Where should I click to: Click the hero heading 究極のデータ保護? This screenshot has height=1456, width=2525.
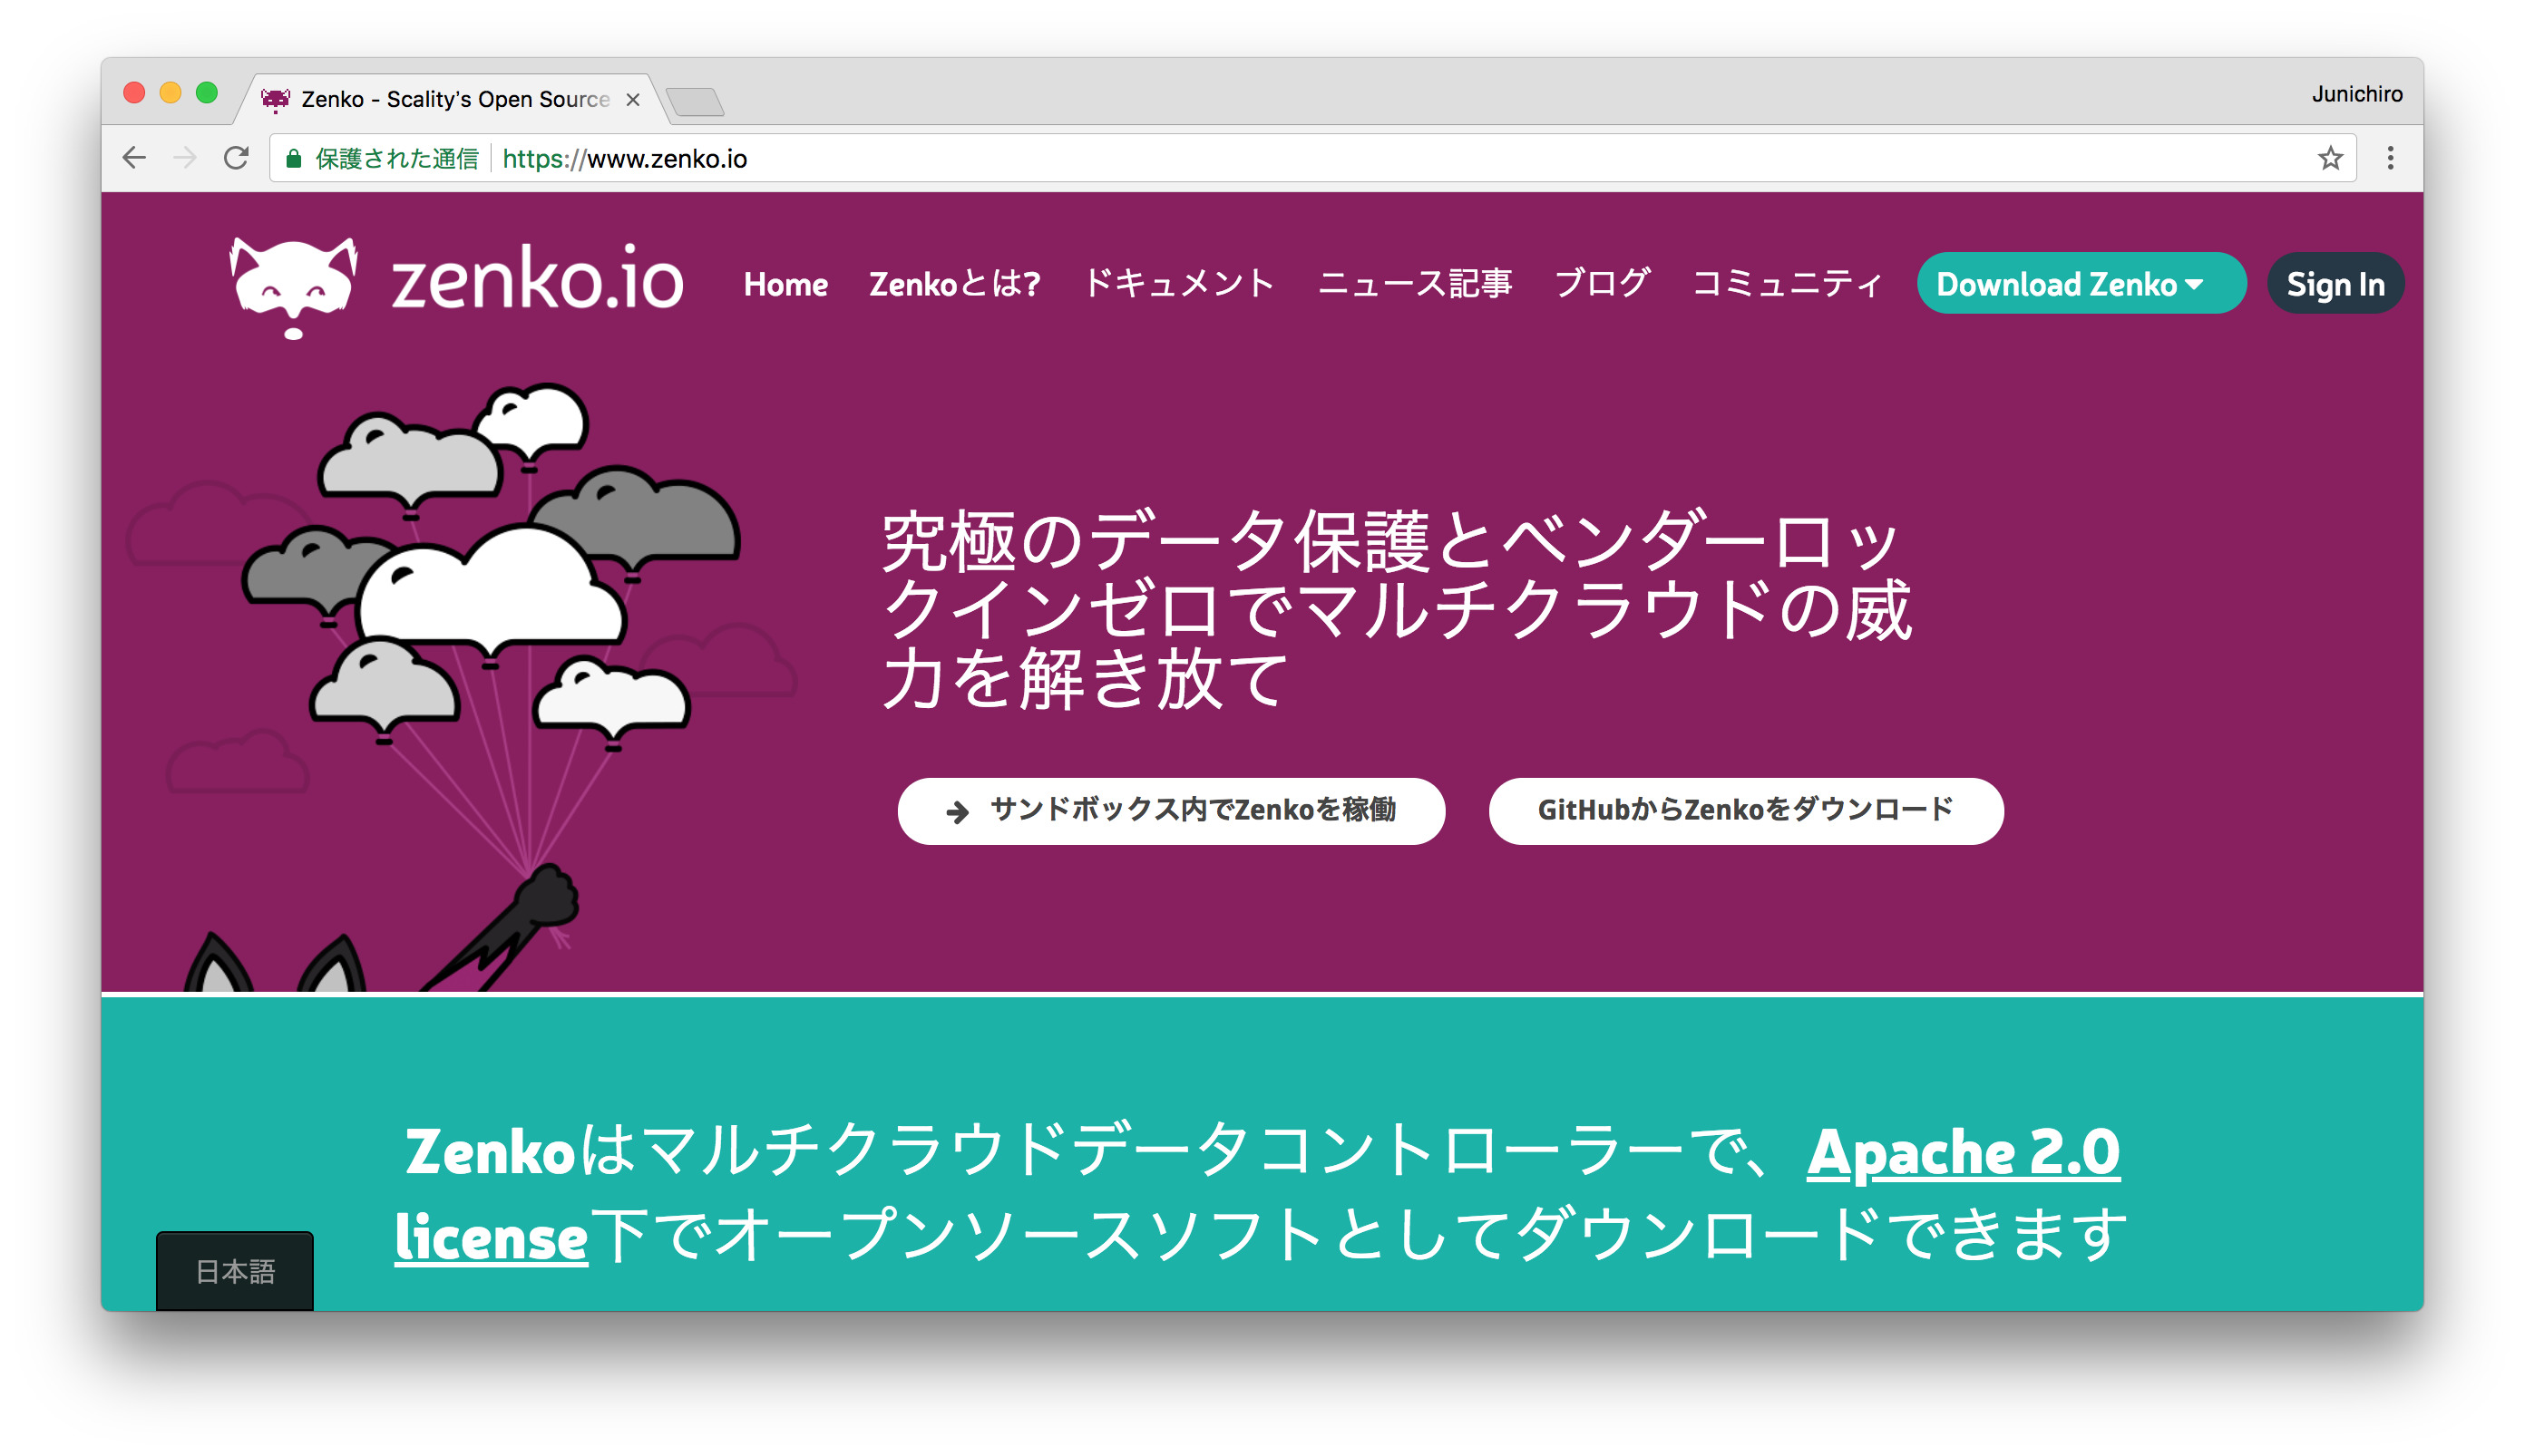(1396, 610)
